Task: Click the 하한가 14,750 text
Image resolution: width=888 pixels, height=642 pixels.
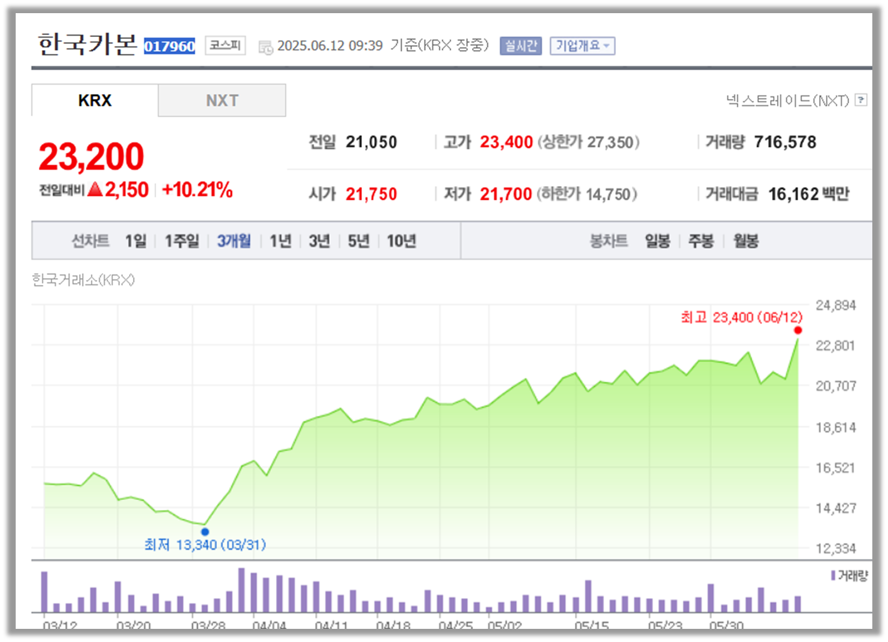Action: [587, 194]
